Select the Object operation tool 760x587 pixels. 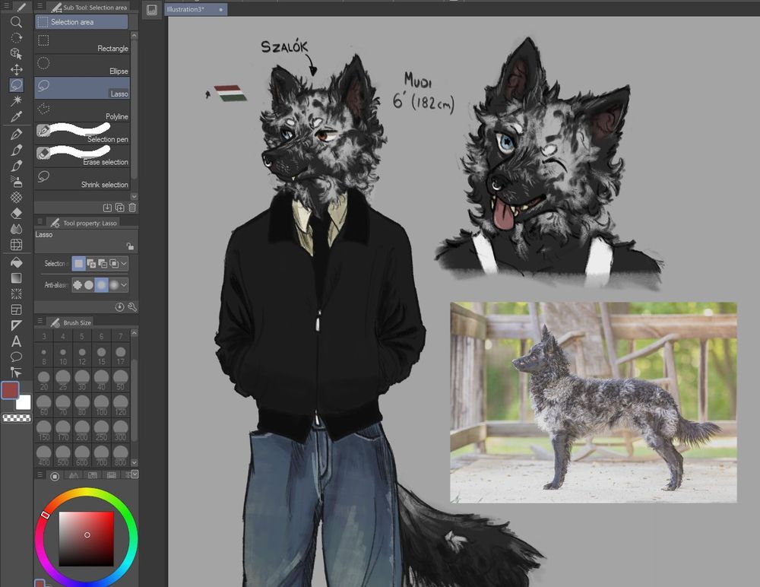(16, 53)
